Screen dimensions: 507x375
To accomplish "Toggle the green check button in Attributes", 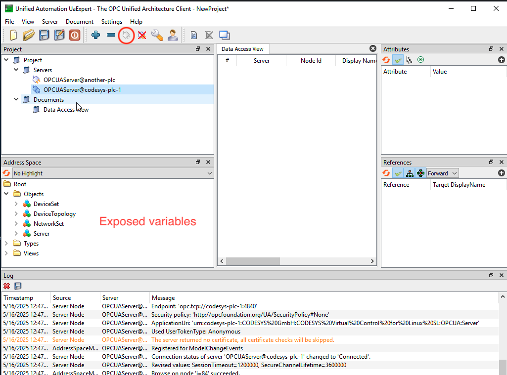I will [398, 60].
